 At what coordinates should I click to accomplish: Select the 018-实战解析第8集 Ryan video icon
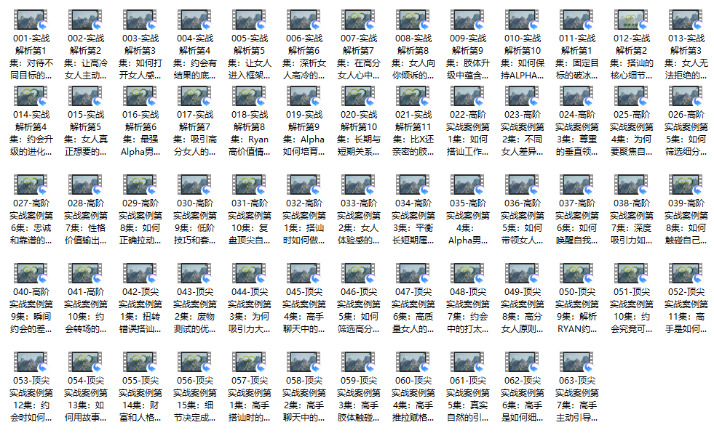click(x=250, y=97)
